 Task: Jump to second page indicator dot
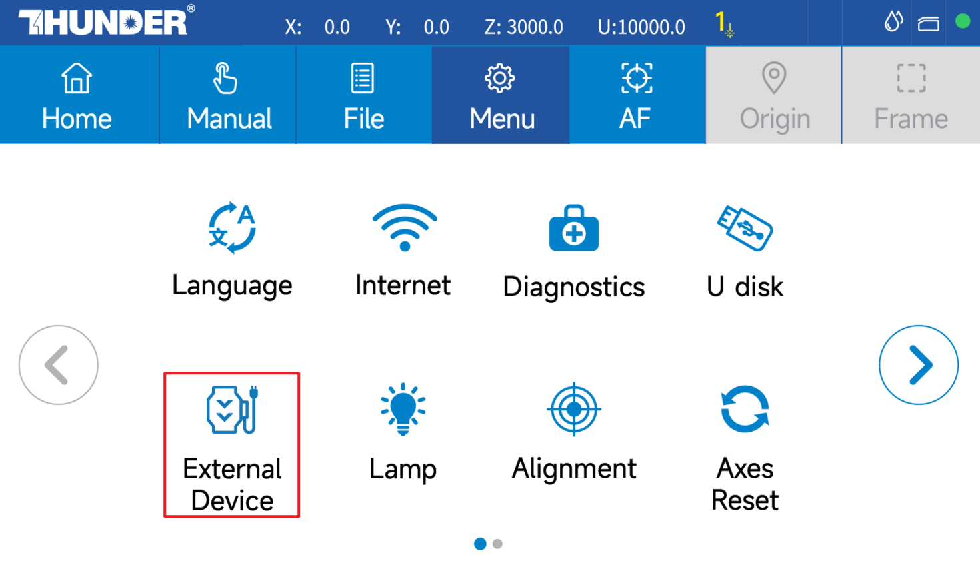pyautogui.click(x=497, y=544)
